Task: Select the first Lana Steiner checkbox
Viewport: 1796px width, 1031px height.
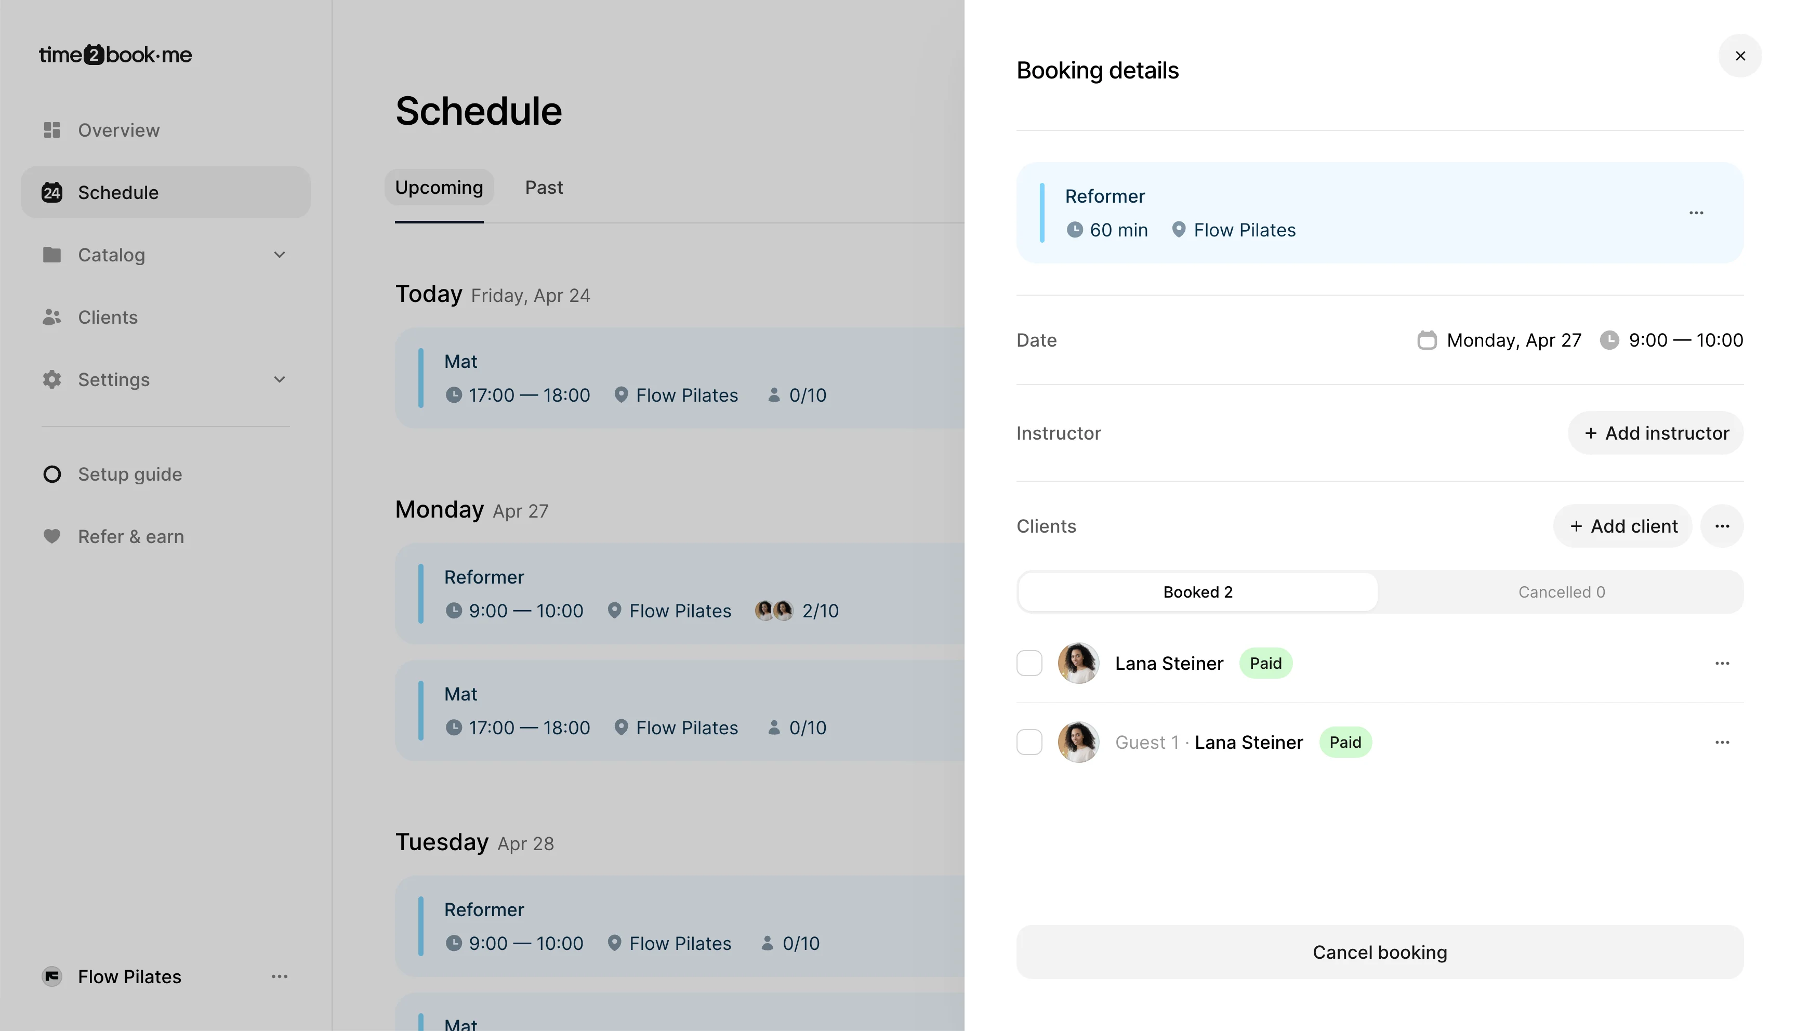Action: click(1028, 664)
